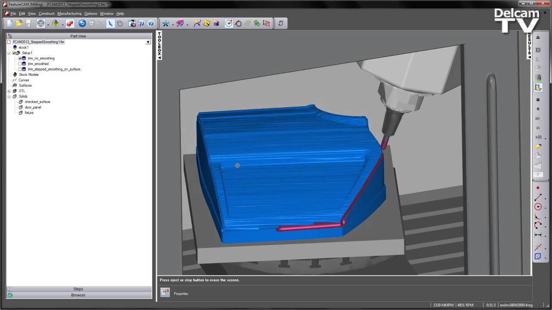Open an existing file with folder icon
Image resolution: width=552 pixels, height=310 pixels.
tap(19, 23)
